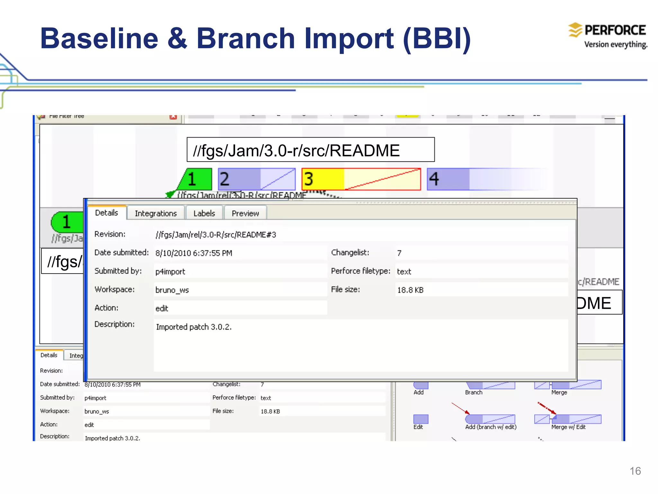Click Merge legend icon
658x494 pixels.
coord(567,384)
